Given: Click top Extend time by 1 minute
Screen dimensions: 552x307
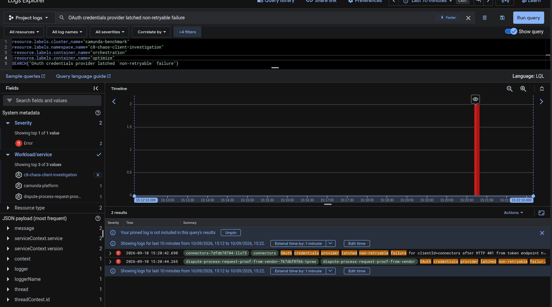Looking at the screenshot, I should coord(298,243).
